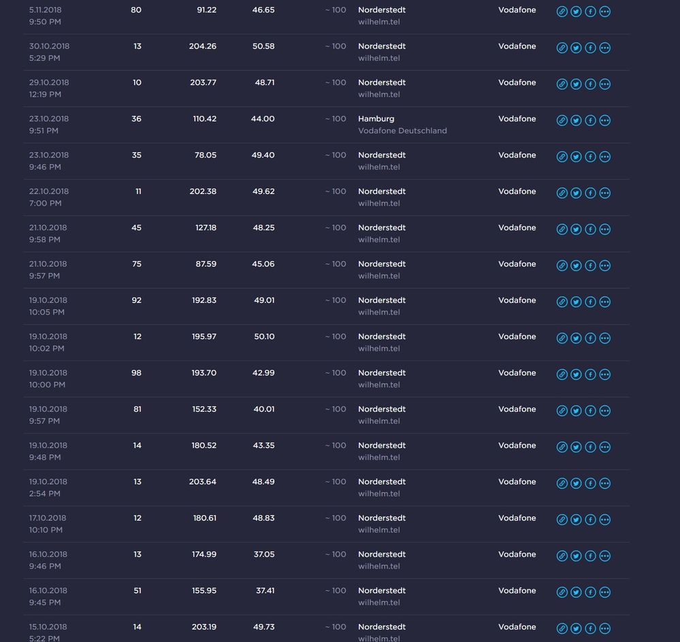Share 29.10.2018 12:19 PM result on Facebook
The image size is (680, 642).
tap(591, 84)
